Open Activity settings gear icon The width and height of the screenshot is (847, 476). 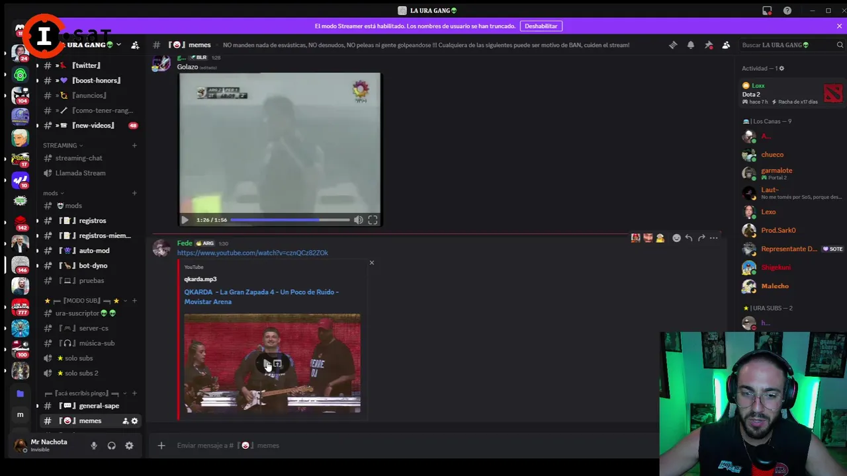point(781,68)
